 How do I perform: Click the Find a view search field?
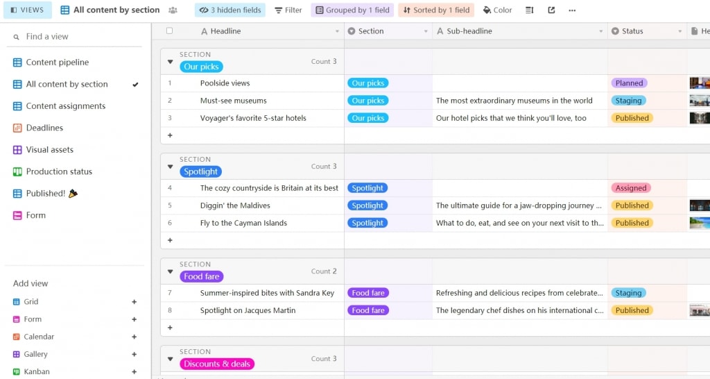coord(76,37)
